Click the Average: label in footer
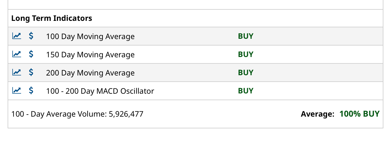The width and height of the screenshot is (391, 141). point(317,114)
